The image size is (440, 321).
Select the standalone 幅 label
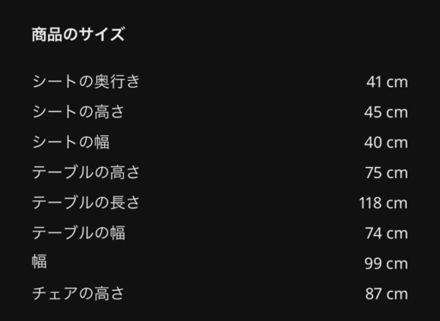pyautogui.click(x=40, y=262)
